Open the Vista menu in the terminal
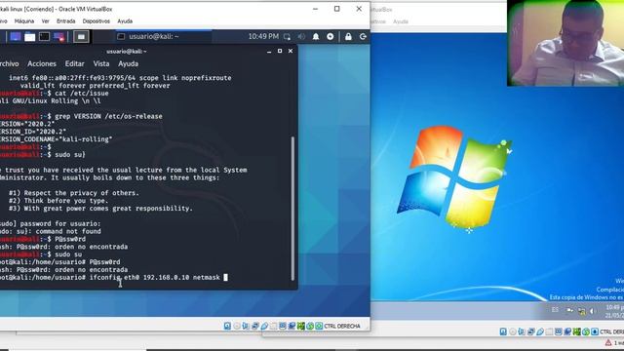 pos(101,63)
